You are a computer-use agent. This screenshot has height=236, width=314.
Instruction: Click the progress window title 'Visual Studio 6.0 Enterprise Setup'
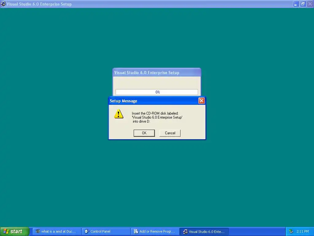[x=147, y=73]
